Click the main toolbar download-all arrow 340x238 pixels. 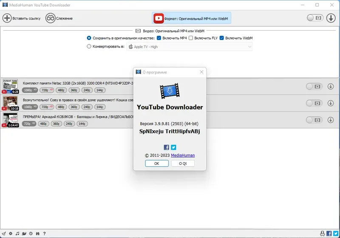tap(331, 18)
